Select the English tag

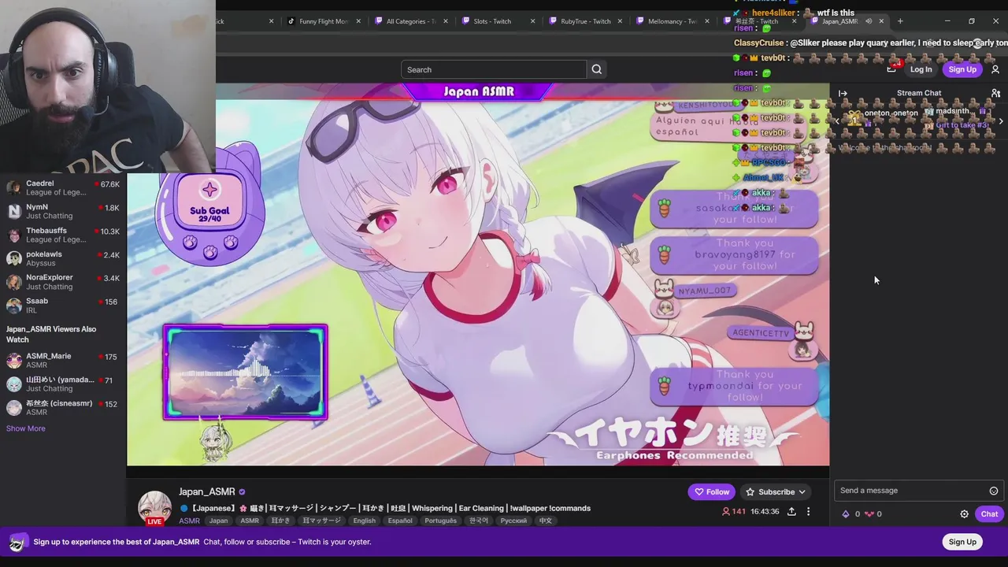(x=364, y=521)
